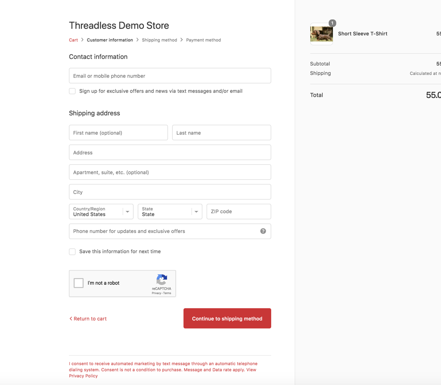Click the reCAPTCHA logo icon
Viewport: 441px width, 385px height.
click(x=162, y=280)
